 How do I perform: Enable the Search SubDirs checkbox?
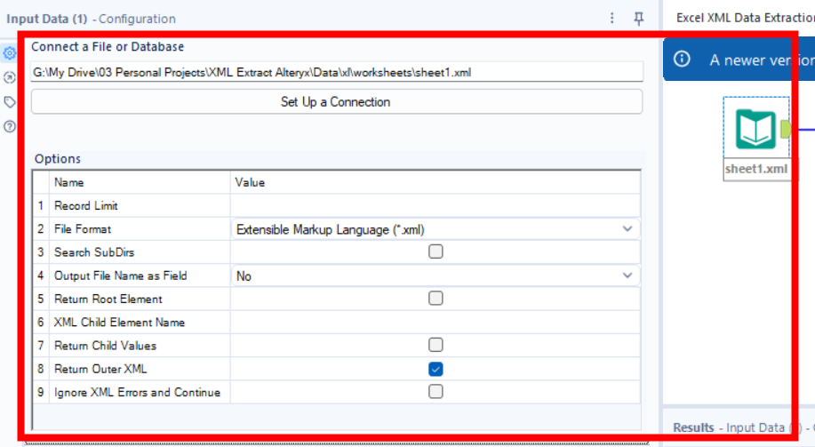(x=435, y=252)
